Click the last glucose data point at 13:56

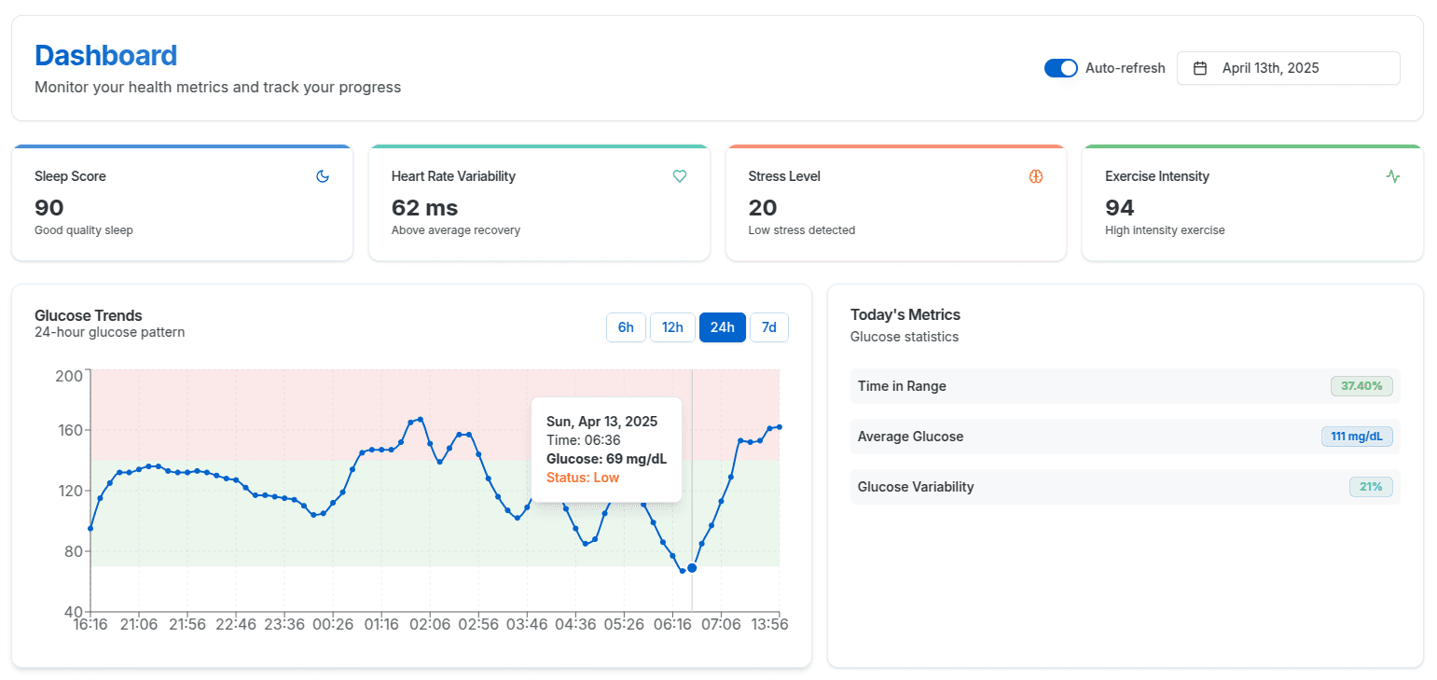click(x=779, y=427)
